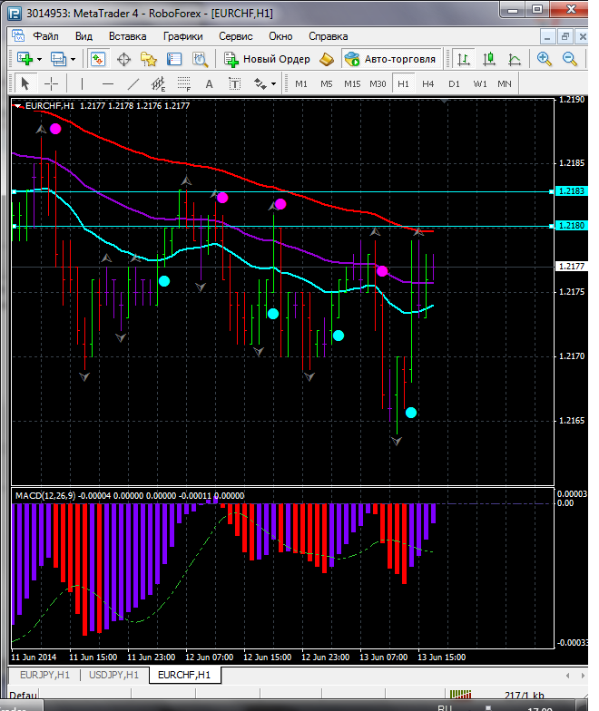Select the crosshair cursor tool
The height and width of the screenshot is (711, 599).
(x=52, y=83)
